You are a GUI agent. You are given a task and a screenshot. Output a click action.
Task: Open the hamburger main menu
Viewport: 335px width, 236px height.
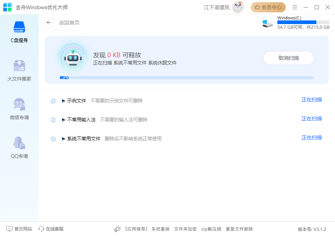click(x=295, y=7)
